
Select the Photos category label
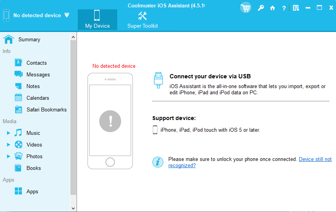coord(34,156)
